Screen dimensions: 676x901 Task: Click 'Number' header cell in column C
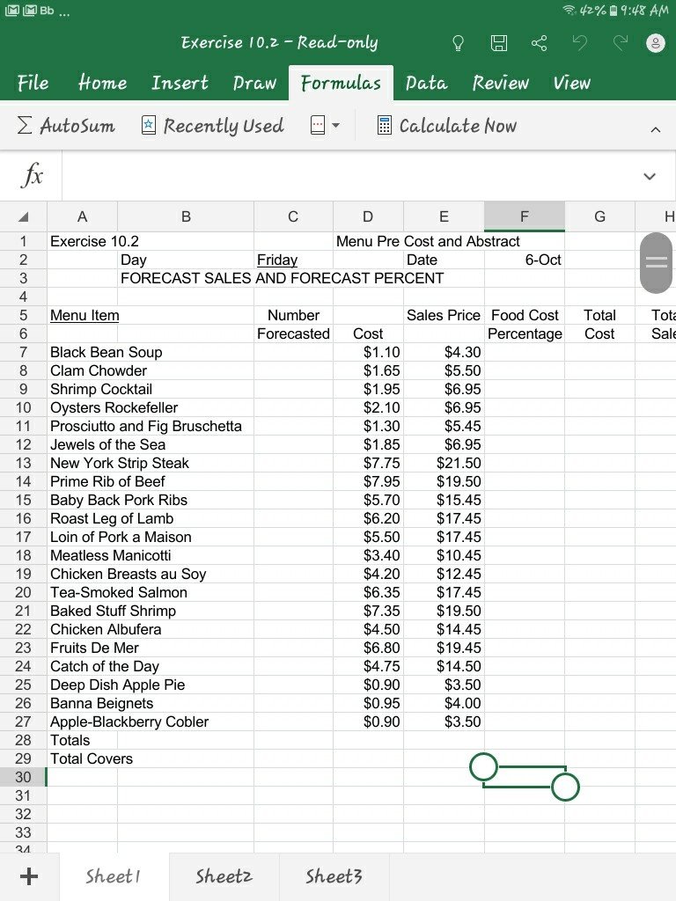[x=293, y=316]
